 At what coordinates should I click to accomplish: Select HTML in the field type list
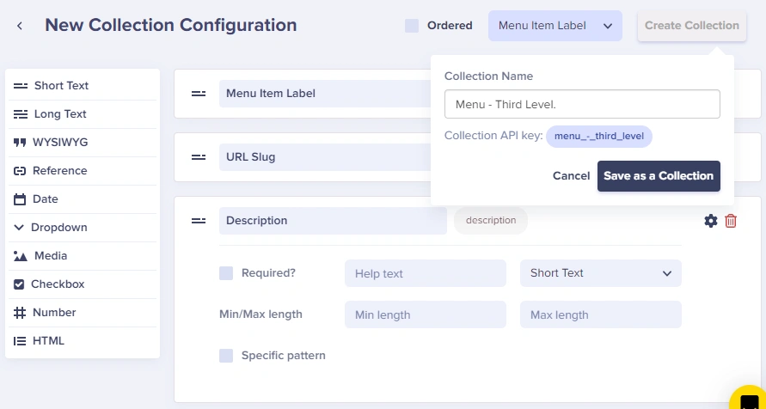83,340
